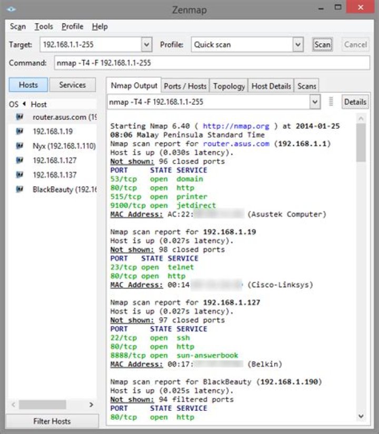This screenshot has height=434, width=379.
Task: Click the host list horizontal scrollbar thumb
Action: click(x=43, y=405)
